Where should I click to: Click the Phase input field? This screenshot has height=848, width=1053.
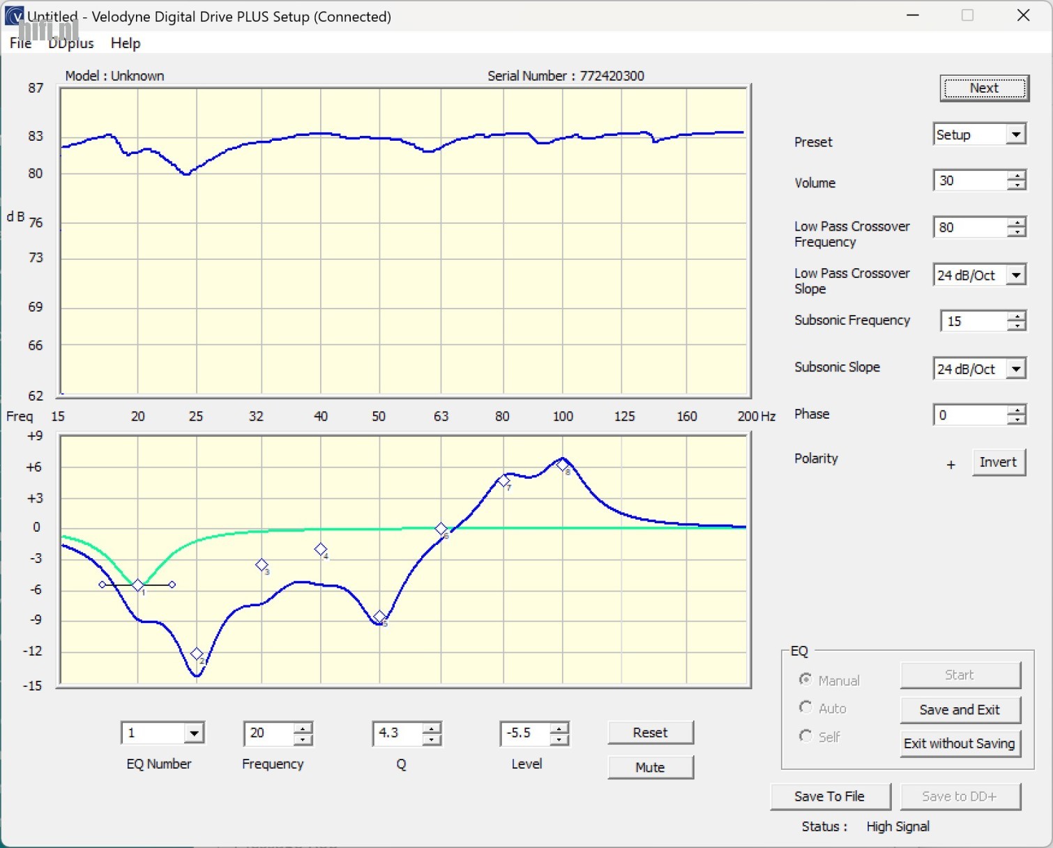coord(970,415)
